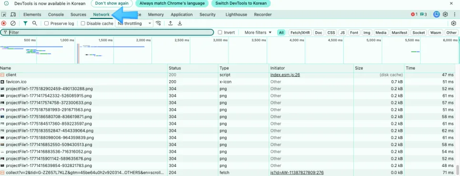
Task: Toggle the Manifest type filter
Action: (x=399, y=32)
